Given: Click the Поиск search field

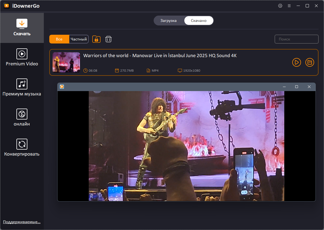Looking at the screenshot, I should pos(297,39).
